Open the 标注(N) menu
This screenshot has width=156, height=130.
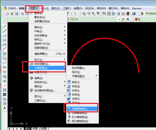point(89,8)
